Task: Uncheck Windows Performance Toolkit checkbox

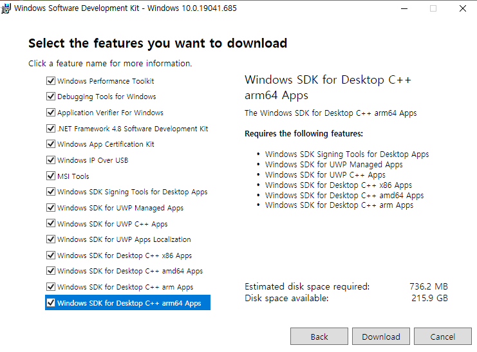Action: (x=51, y=81)
